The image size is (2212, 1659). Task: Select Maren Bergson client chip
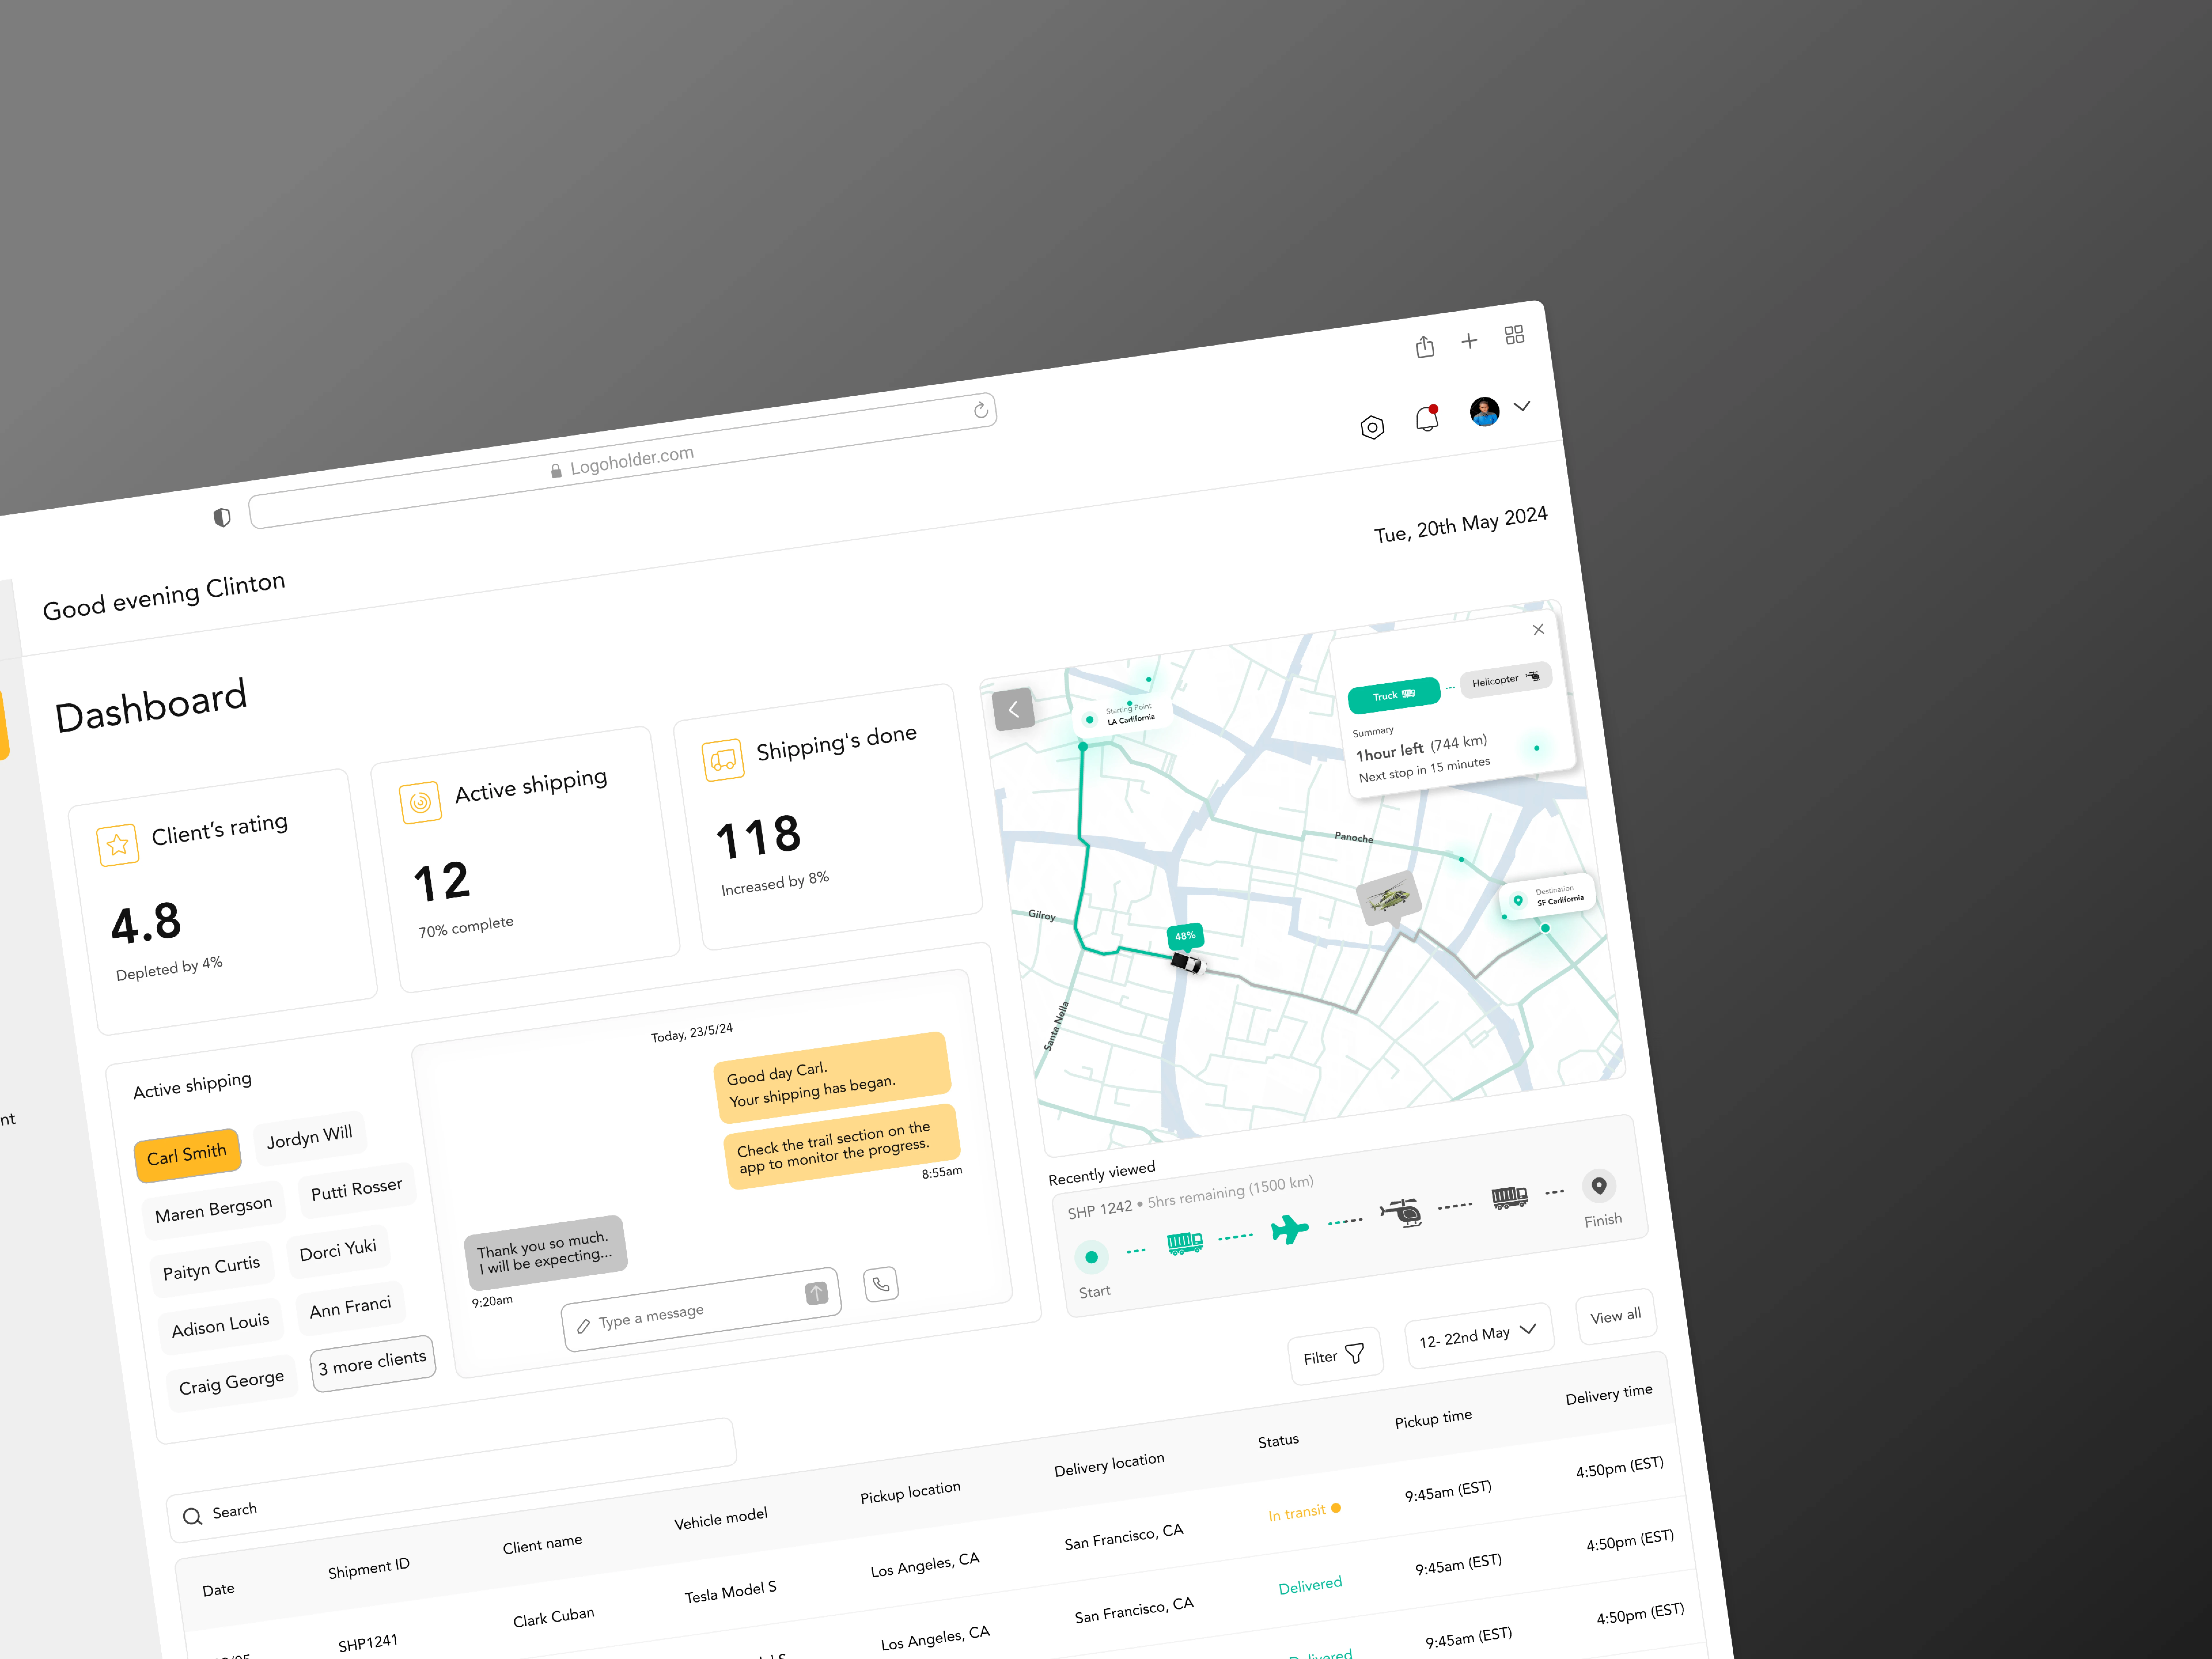click(213, 1210)
